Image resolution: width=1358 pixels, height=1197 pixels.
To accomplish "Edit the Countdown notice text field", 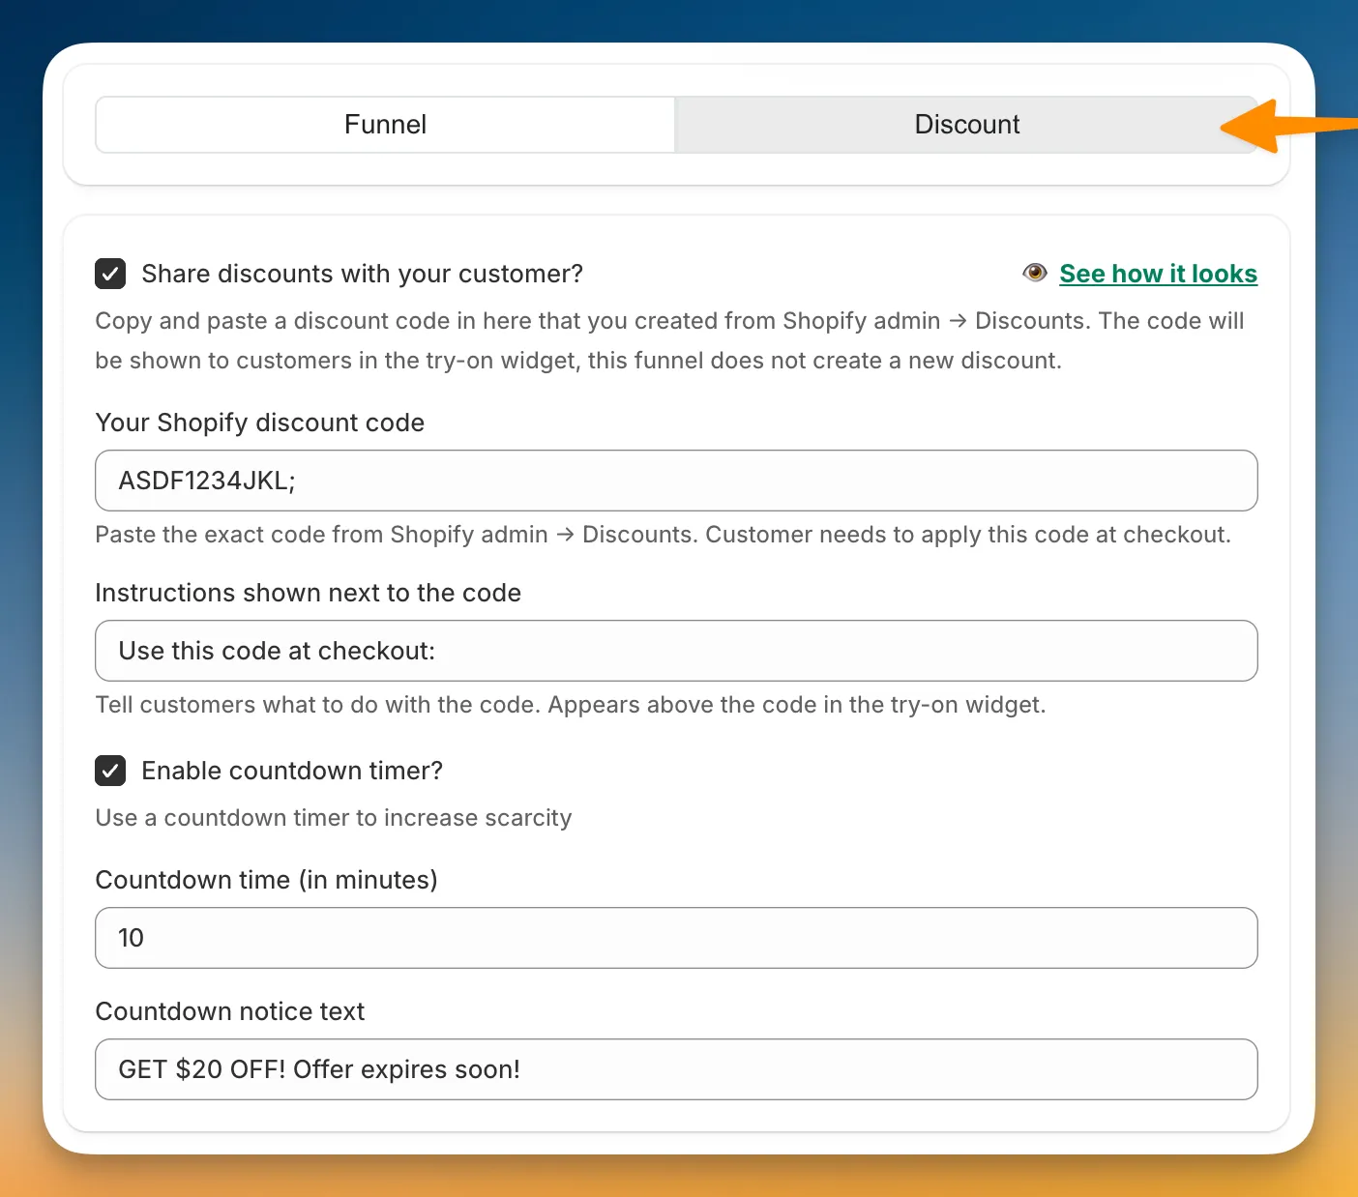I will coord(676,1069).
